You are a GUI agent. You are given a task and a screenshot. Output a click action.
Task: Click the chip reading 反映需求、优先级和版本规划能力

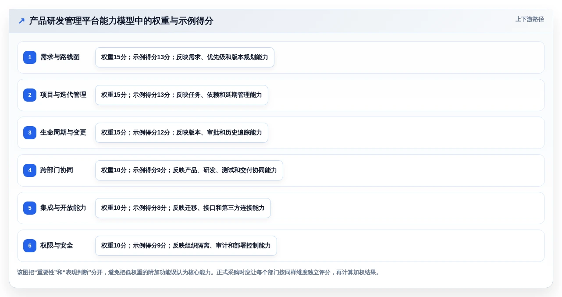(185, 57)
